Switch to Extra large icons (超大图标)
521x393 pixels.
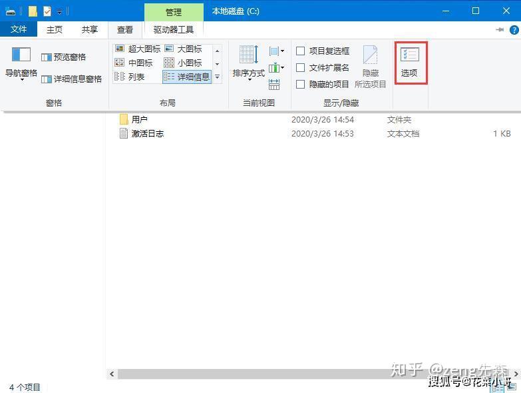click(138, 49)
